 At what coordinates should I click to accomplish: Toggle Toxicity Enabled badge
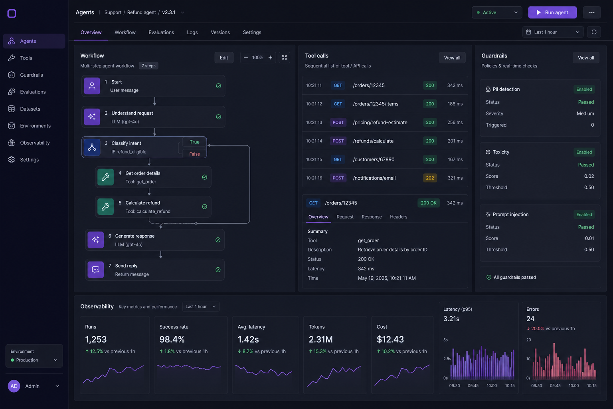pos(584,152)
